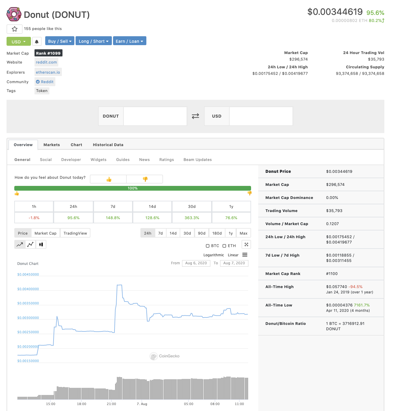Screen dimensions: 401x411
Task: Expand chart to fullscreen
Action: tap(246, 244)
